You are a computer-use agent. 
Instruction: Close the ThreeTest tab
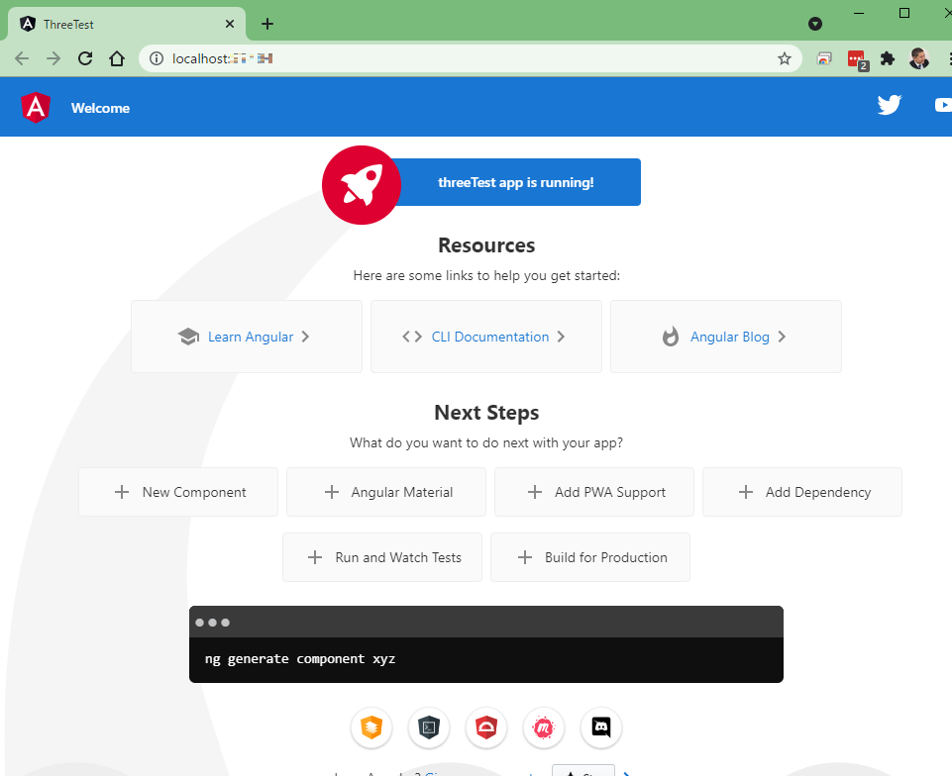230,24
